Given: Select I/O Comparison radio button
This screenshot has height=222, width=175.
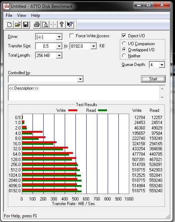Looking at the screenshot, I should [x=124, y=43].
